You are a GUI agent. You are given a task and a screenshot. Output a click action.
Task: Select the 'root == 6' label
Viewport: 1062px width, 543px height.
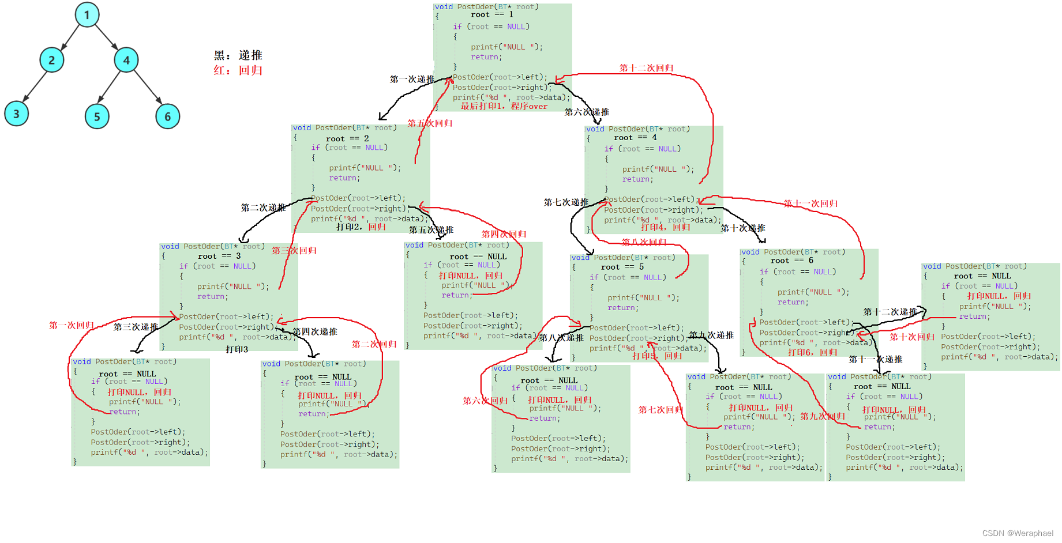[x=792, y=261]
